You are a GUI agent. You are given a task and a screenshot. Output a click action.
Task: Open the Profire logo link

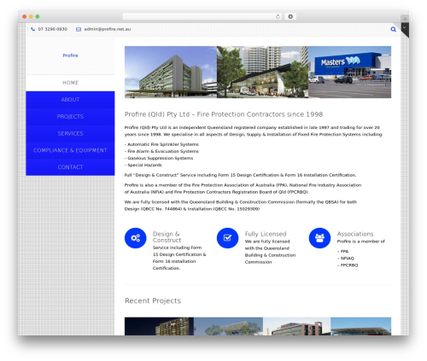(70, 55)
